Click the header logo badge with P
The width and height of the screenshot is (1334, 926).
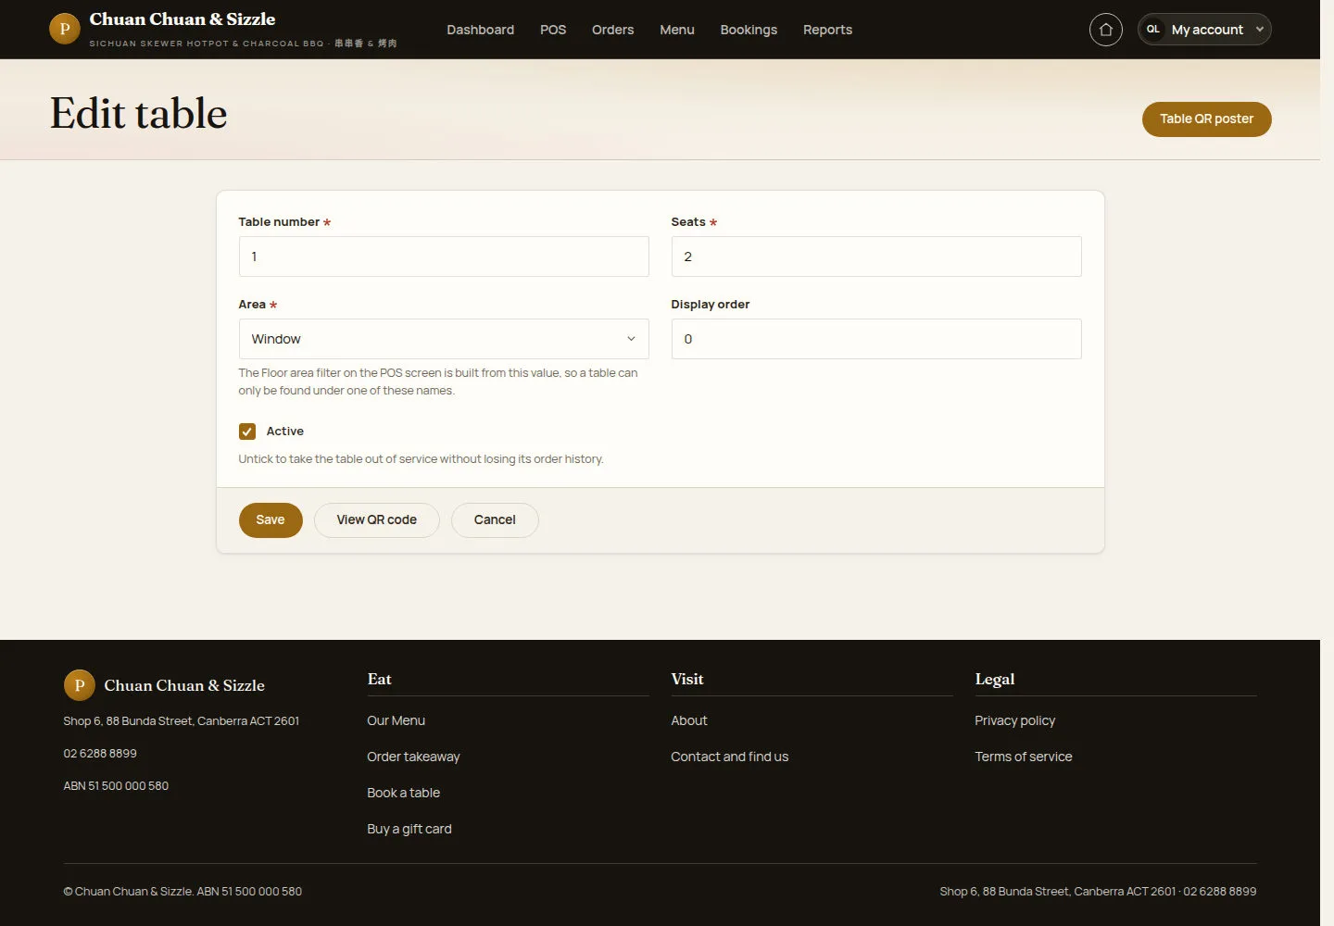[65, 29]
